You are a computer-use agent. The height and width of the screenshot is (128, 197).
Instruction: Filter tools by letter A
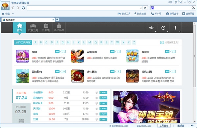pyautogui.click(x=35, y=42)
